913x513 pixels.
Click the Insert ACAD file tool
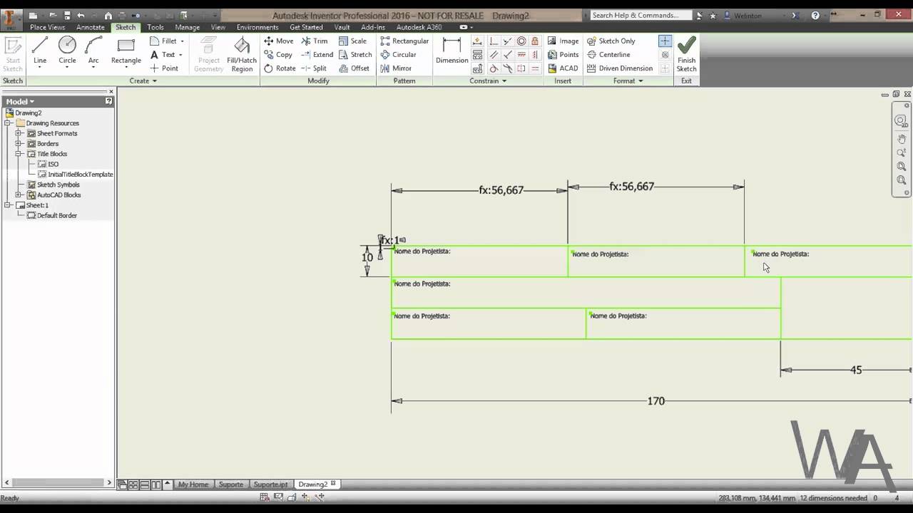(563, 68)
